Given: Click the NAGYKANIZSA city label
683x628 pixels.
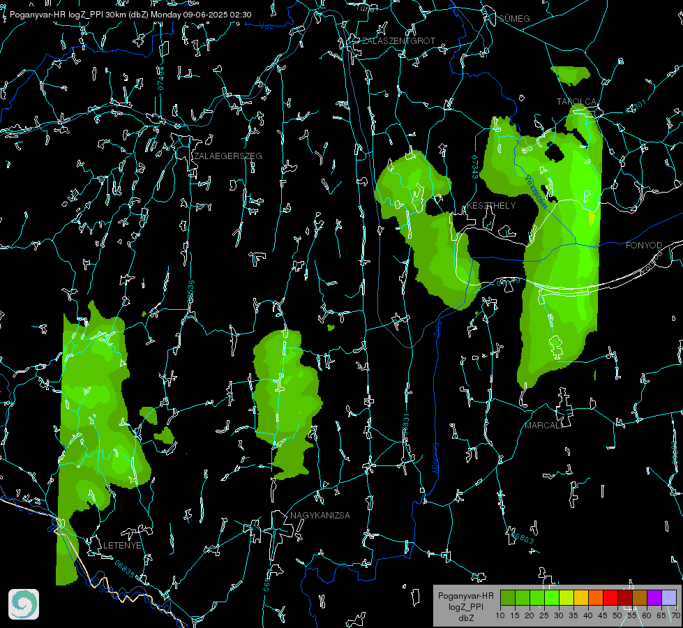Looking at the screenshot, I should [x=320, y=515].
